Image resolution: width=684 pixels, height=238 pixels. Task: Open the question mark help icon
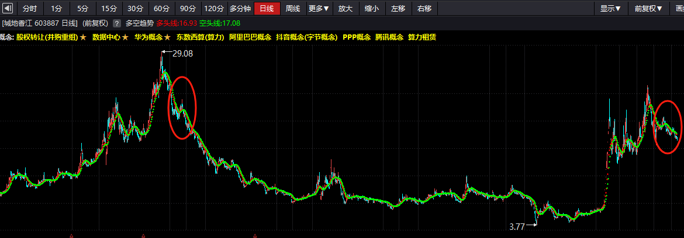pyautogui.click(x=117, y=23)
